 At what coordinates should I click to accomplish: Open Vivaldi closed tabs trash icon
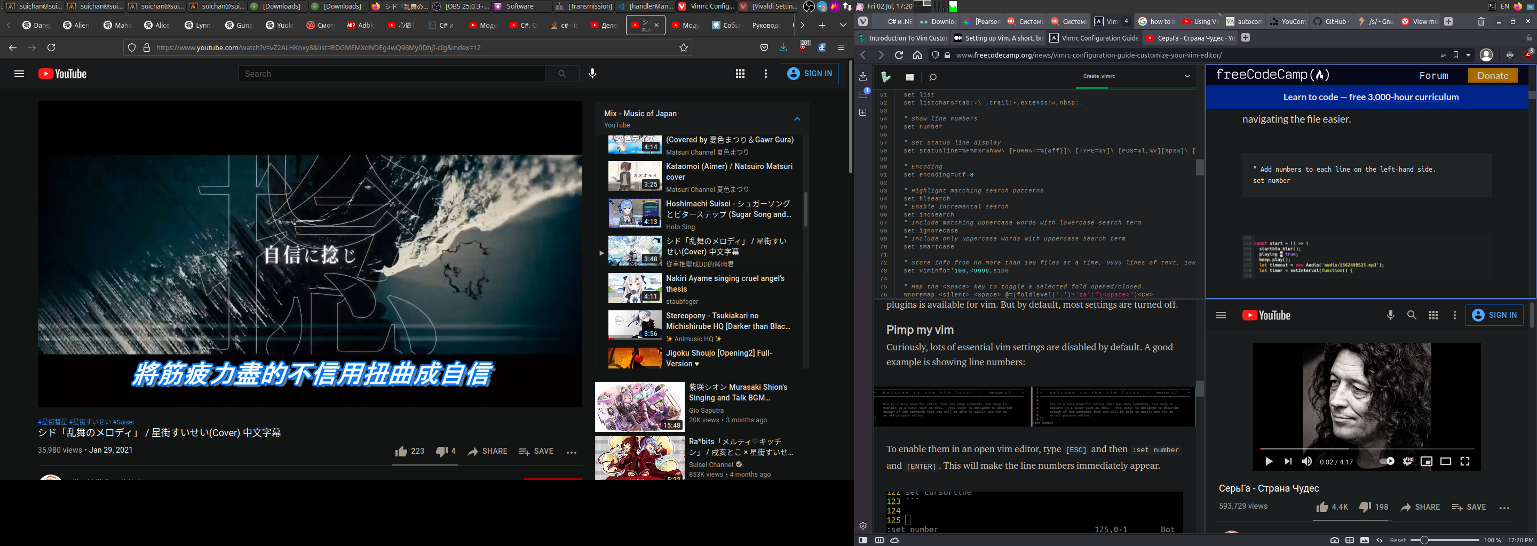[x=1481, y=21]
